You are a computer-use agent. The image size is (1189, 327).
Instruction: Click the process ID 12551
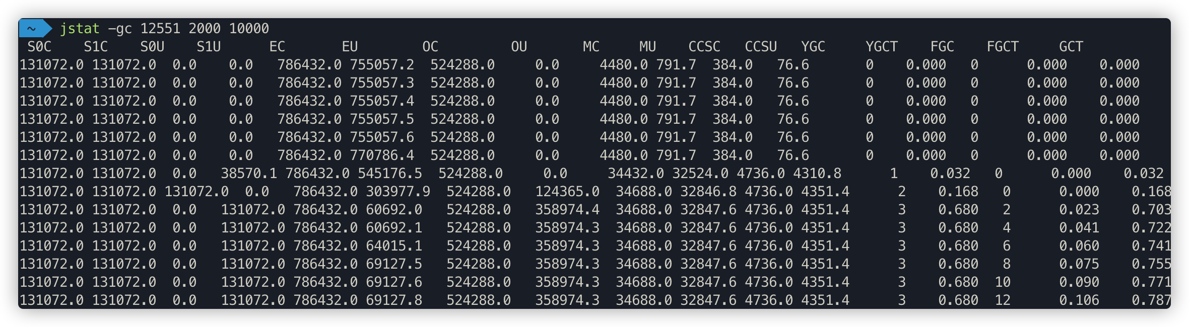(160, 28)
